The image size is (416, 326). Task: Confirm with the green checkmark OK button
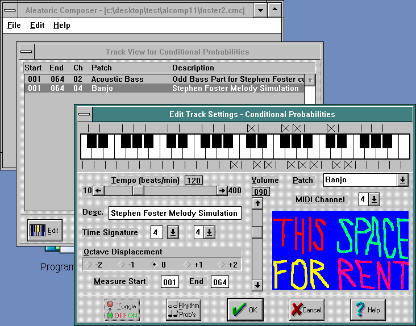[x=244, y=310]
